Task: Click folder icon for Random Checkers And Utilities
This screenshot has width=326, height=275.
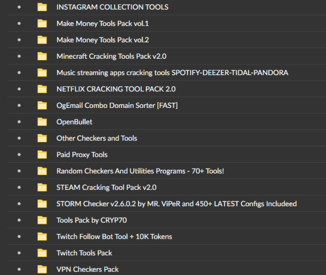Action: pos(42,171)
